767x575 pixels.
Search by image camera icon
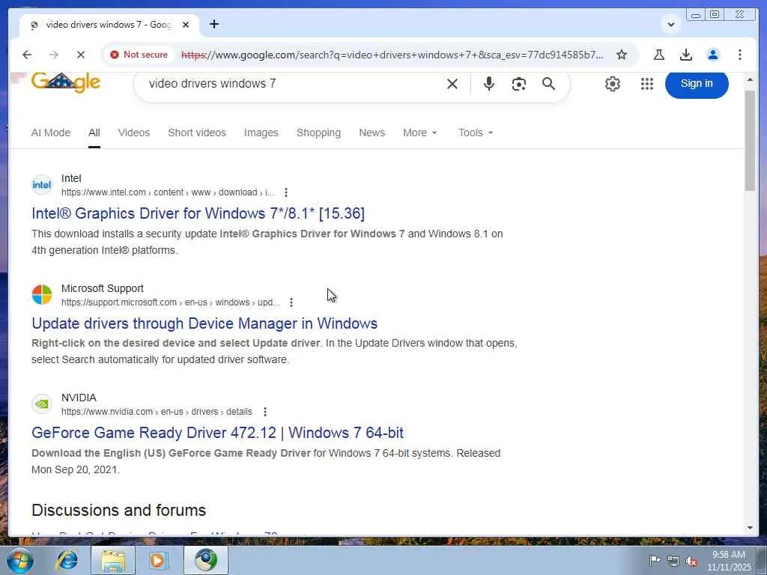coord(518,84)
